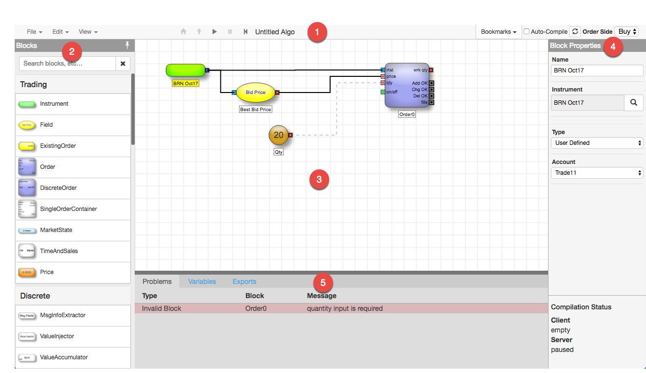Image resolution: width=646 pixels, height=373 pixels.
Task: Click the up arrow navigation icon
Action: tap(199, 32)
